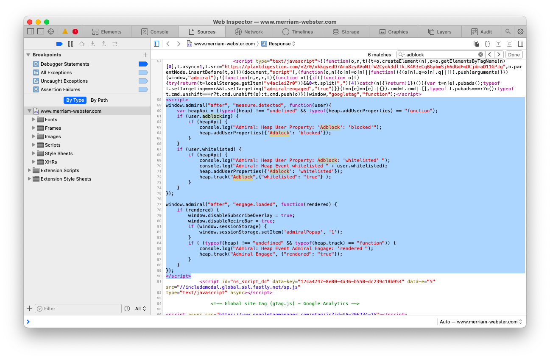This screenshot has width=550, height=359.
Task: Switch to the Graphics tab
Action: (394, 31)
